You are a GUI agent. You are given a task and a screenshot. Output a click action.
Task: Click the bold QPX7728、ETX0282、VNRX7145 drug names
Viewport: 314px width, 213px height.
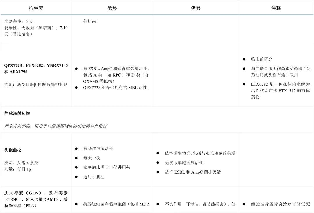[36, 65]
